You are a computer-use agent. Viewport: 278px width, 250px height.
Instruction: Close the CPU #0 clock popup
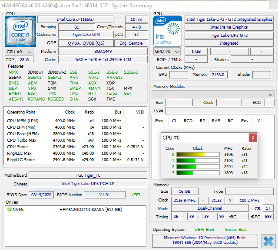252,137
